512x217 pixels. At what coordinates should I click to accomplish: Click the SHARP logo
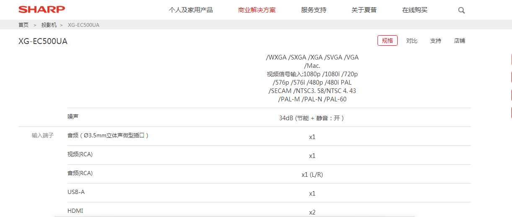[41, 10]
